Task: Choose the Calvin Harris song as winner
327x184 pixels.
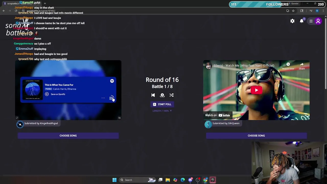Action: (68, 136)
